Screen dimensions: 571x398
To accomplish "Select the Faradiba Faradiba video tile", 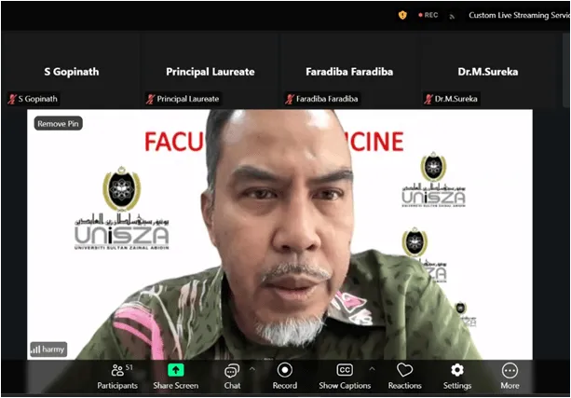I will (349, 70).
